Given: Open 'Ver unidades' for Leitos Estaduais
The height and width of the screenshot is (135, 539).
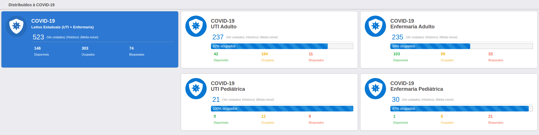Looking at the screenshot, I should pyautogui.click(x=56, y=37).
